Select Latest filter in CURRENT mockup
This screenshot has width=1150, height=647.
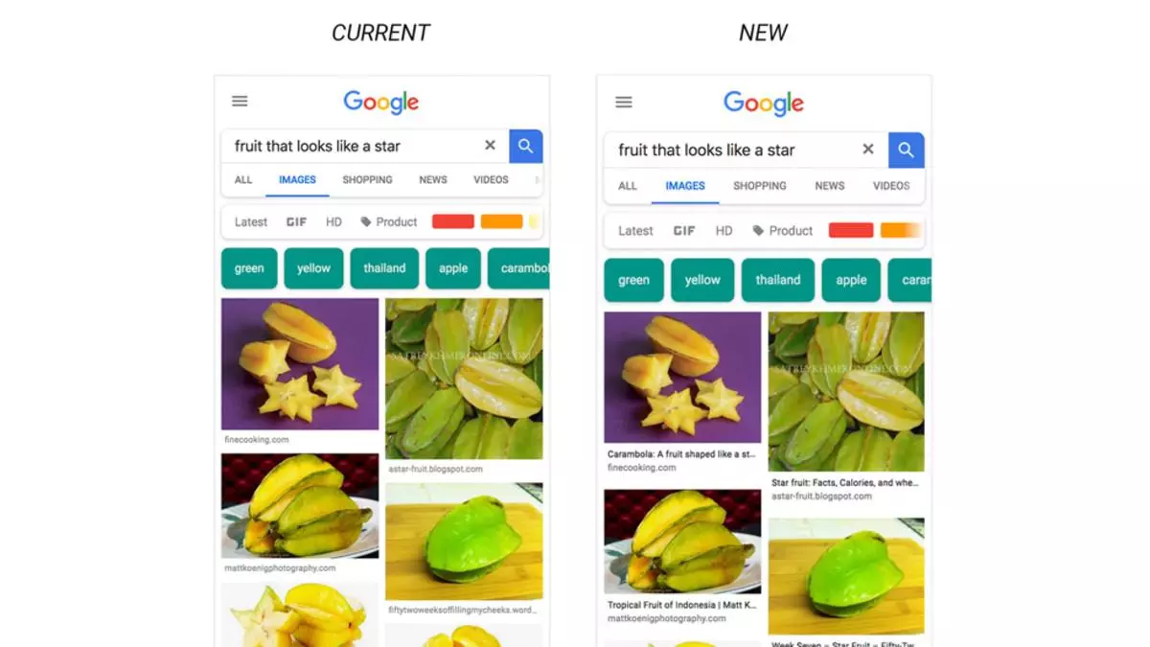pyautogui.click(x=251, y=221)
